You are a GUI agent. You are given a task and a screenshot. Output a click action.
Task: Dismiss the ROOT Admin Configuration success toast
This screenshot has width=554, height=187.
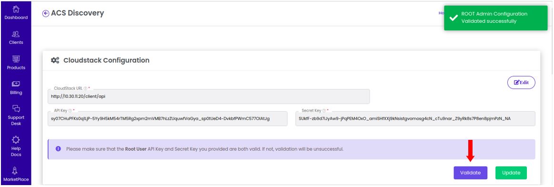pos(496,18)
